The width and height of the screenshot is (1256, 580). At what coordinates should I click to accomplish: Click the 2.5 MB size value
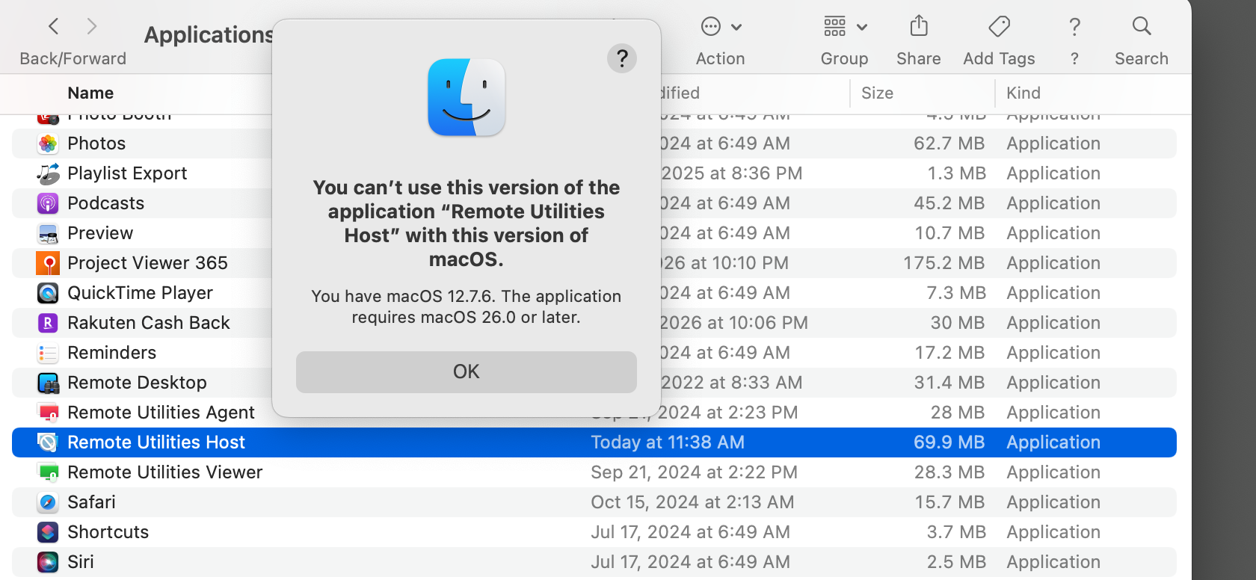(956, 562)
